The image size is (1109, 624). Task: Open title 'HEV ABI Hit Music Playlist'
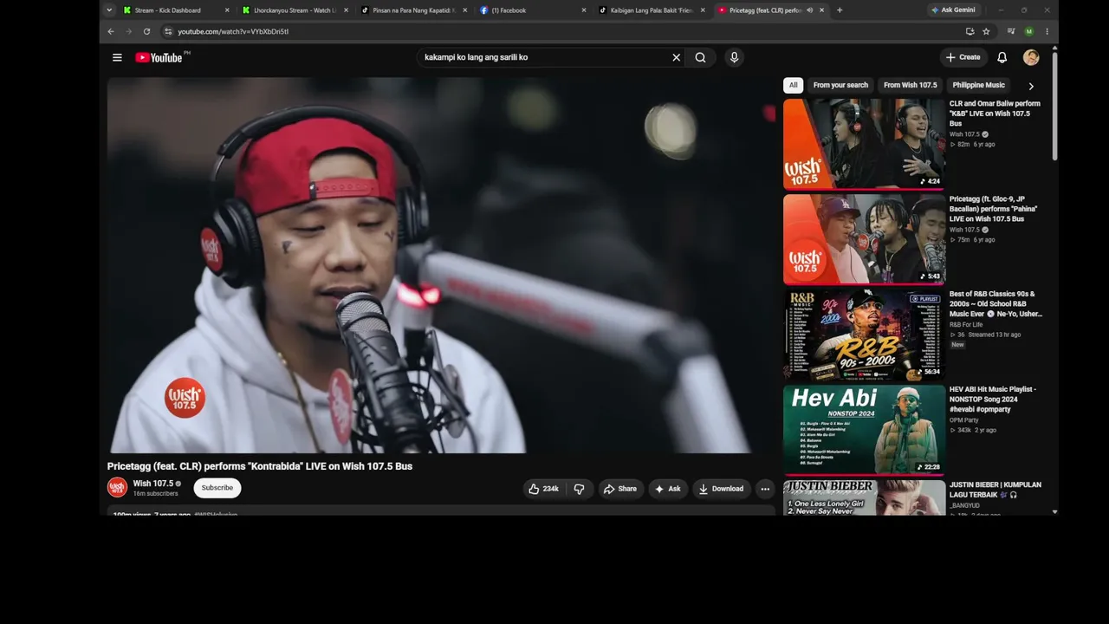(x=993, y=400)
